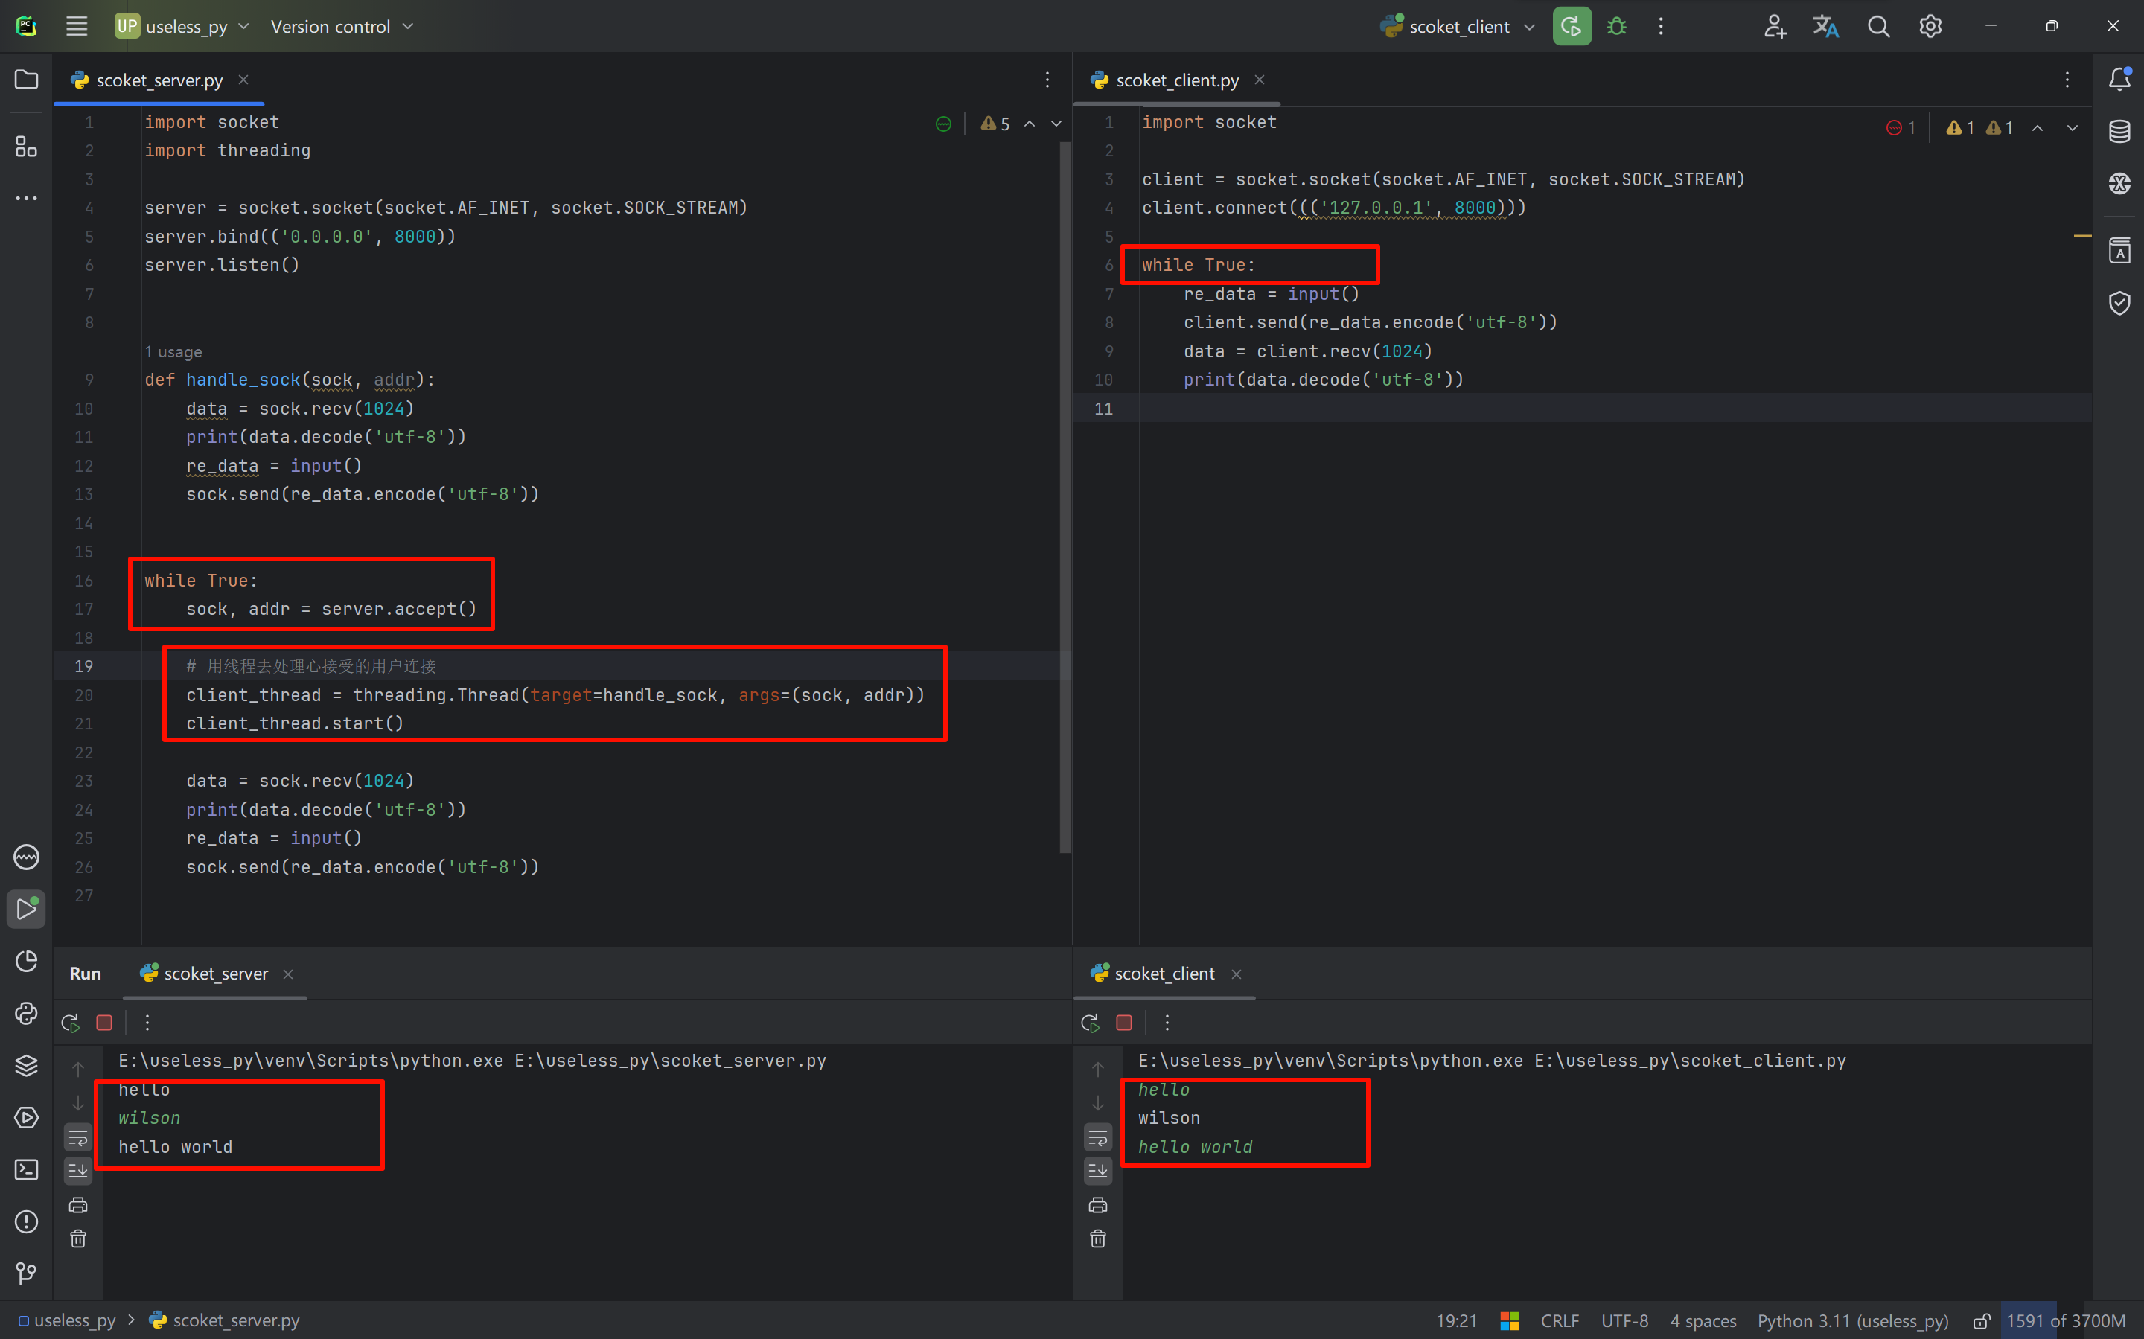Switch to scoket_client.py editor tab
The height and width of the screenshot is (1339, 2144).
point(1176,80)
